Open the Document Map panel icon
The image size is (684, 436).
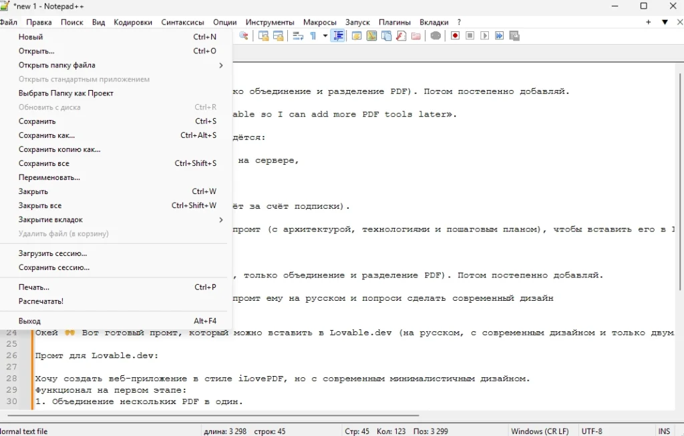(372, 36)
